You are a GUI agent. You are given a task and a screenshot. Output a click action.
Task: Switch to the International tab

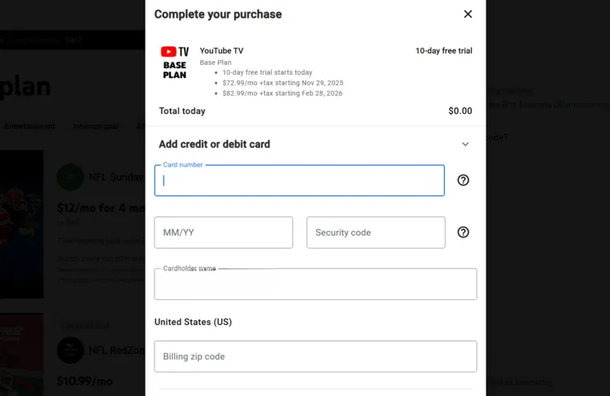[96, 126]
